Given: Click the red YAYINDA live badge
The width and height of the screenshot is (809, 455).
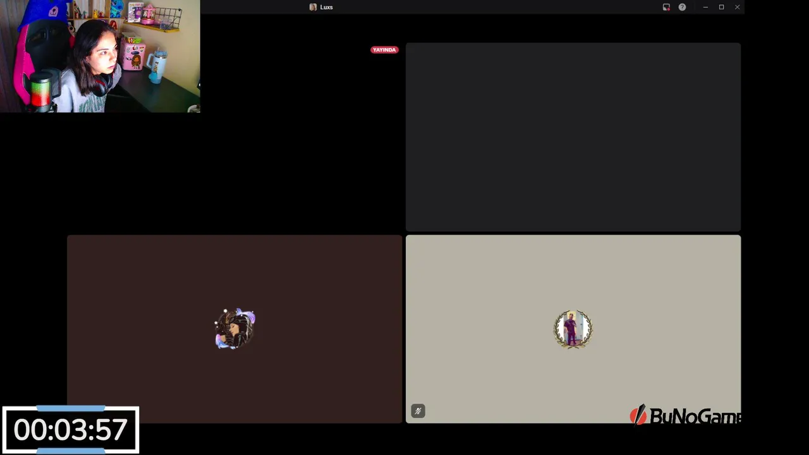Looking at the screenshot, I should 384,50.
